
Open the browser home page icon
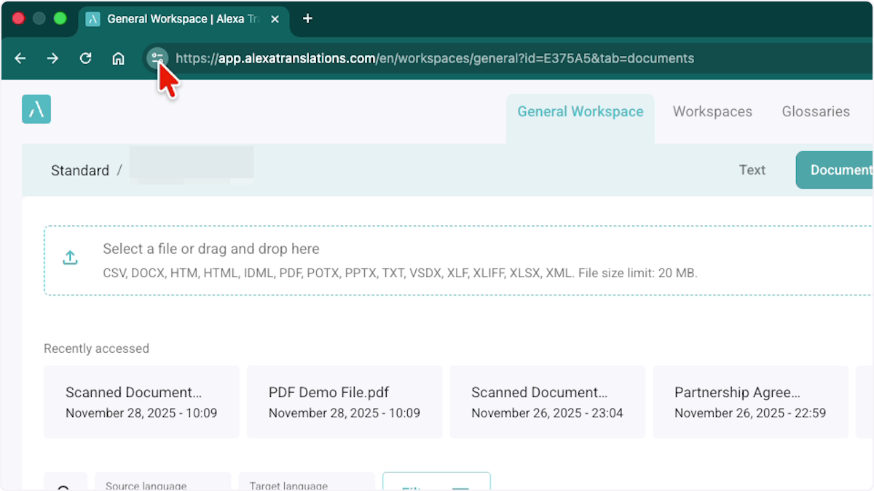pos(118,58)
